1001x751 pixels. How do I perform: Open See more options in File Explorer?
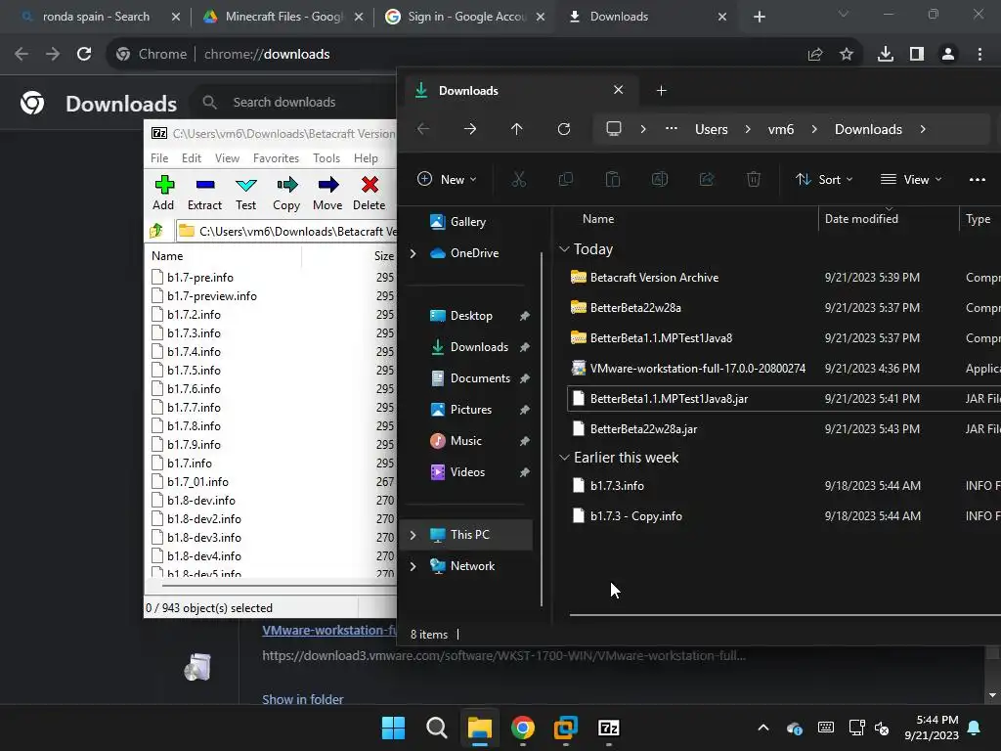point(978,180)
